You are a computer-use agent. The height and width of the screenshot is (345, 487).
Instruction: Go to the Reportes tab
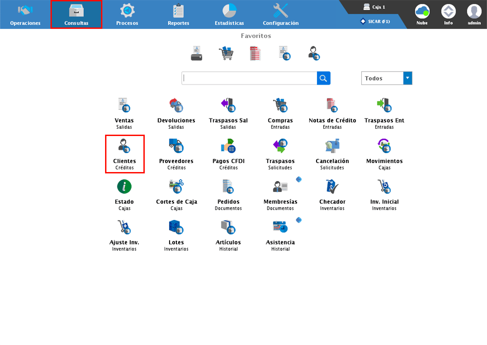[x=179, y=14]
